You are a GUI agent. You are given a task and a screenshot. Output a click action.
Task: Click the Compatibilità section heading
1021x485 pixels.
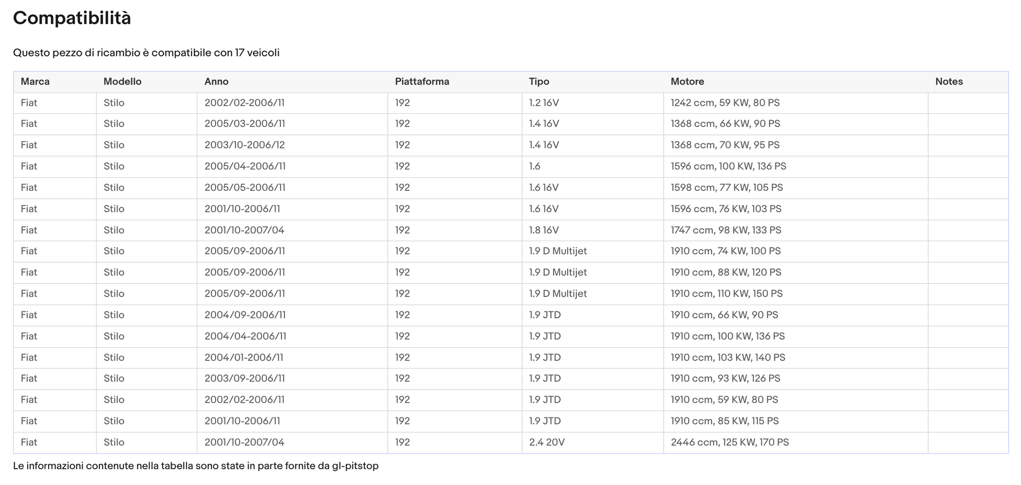pyautogui.click(x=72, y=18)
